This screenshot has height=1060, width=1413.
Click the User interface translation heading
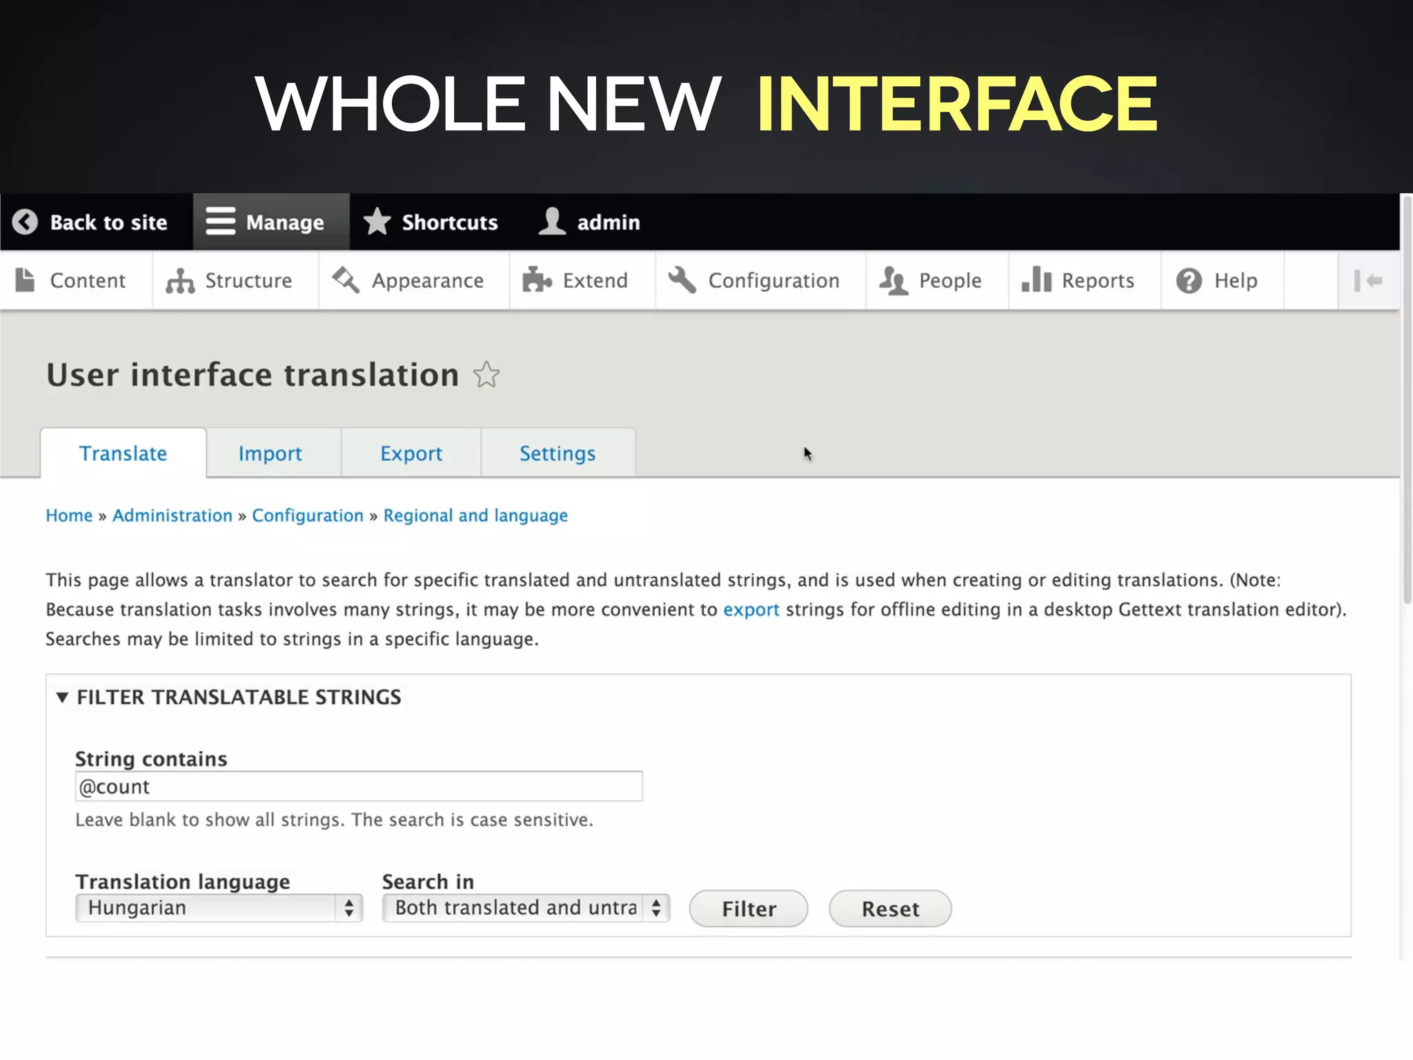point(253,375)
